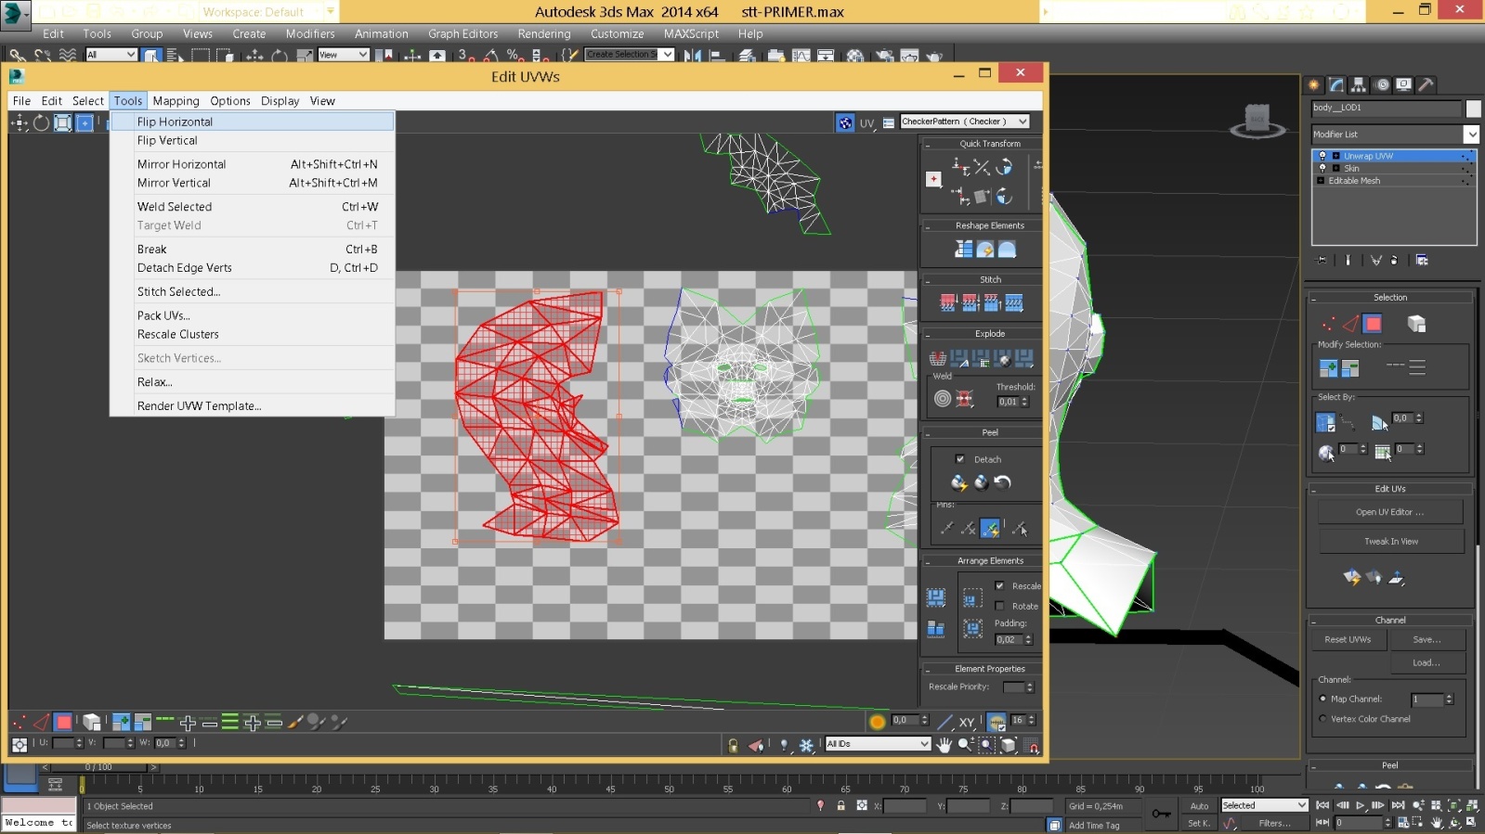This screenshot has height=834, width=1485.
Task: Expand the Editable Mesh stack entry
Action: click(x=1321, y=181)
